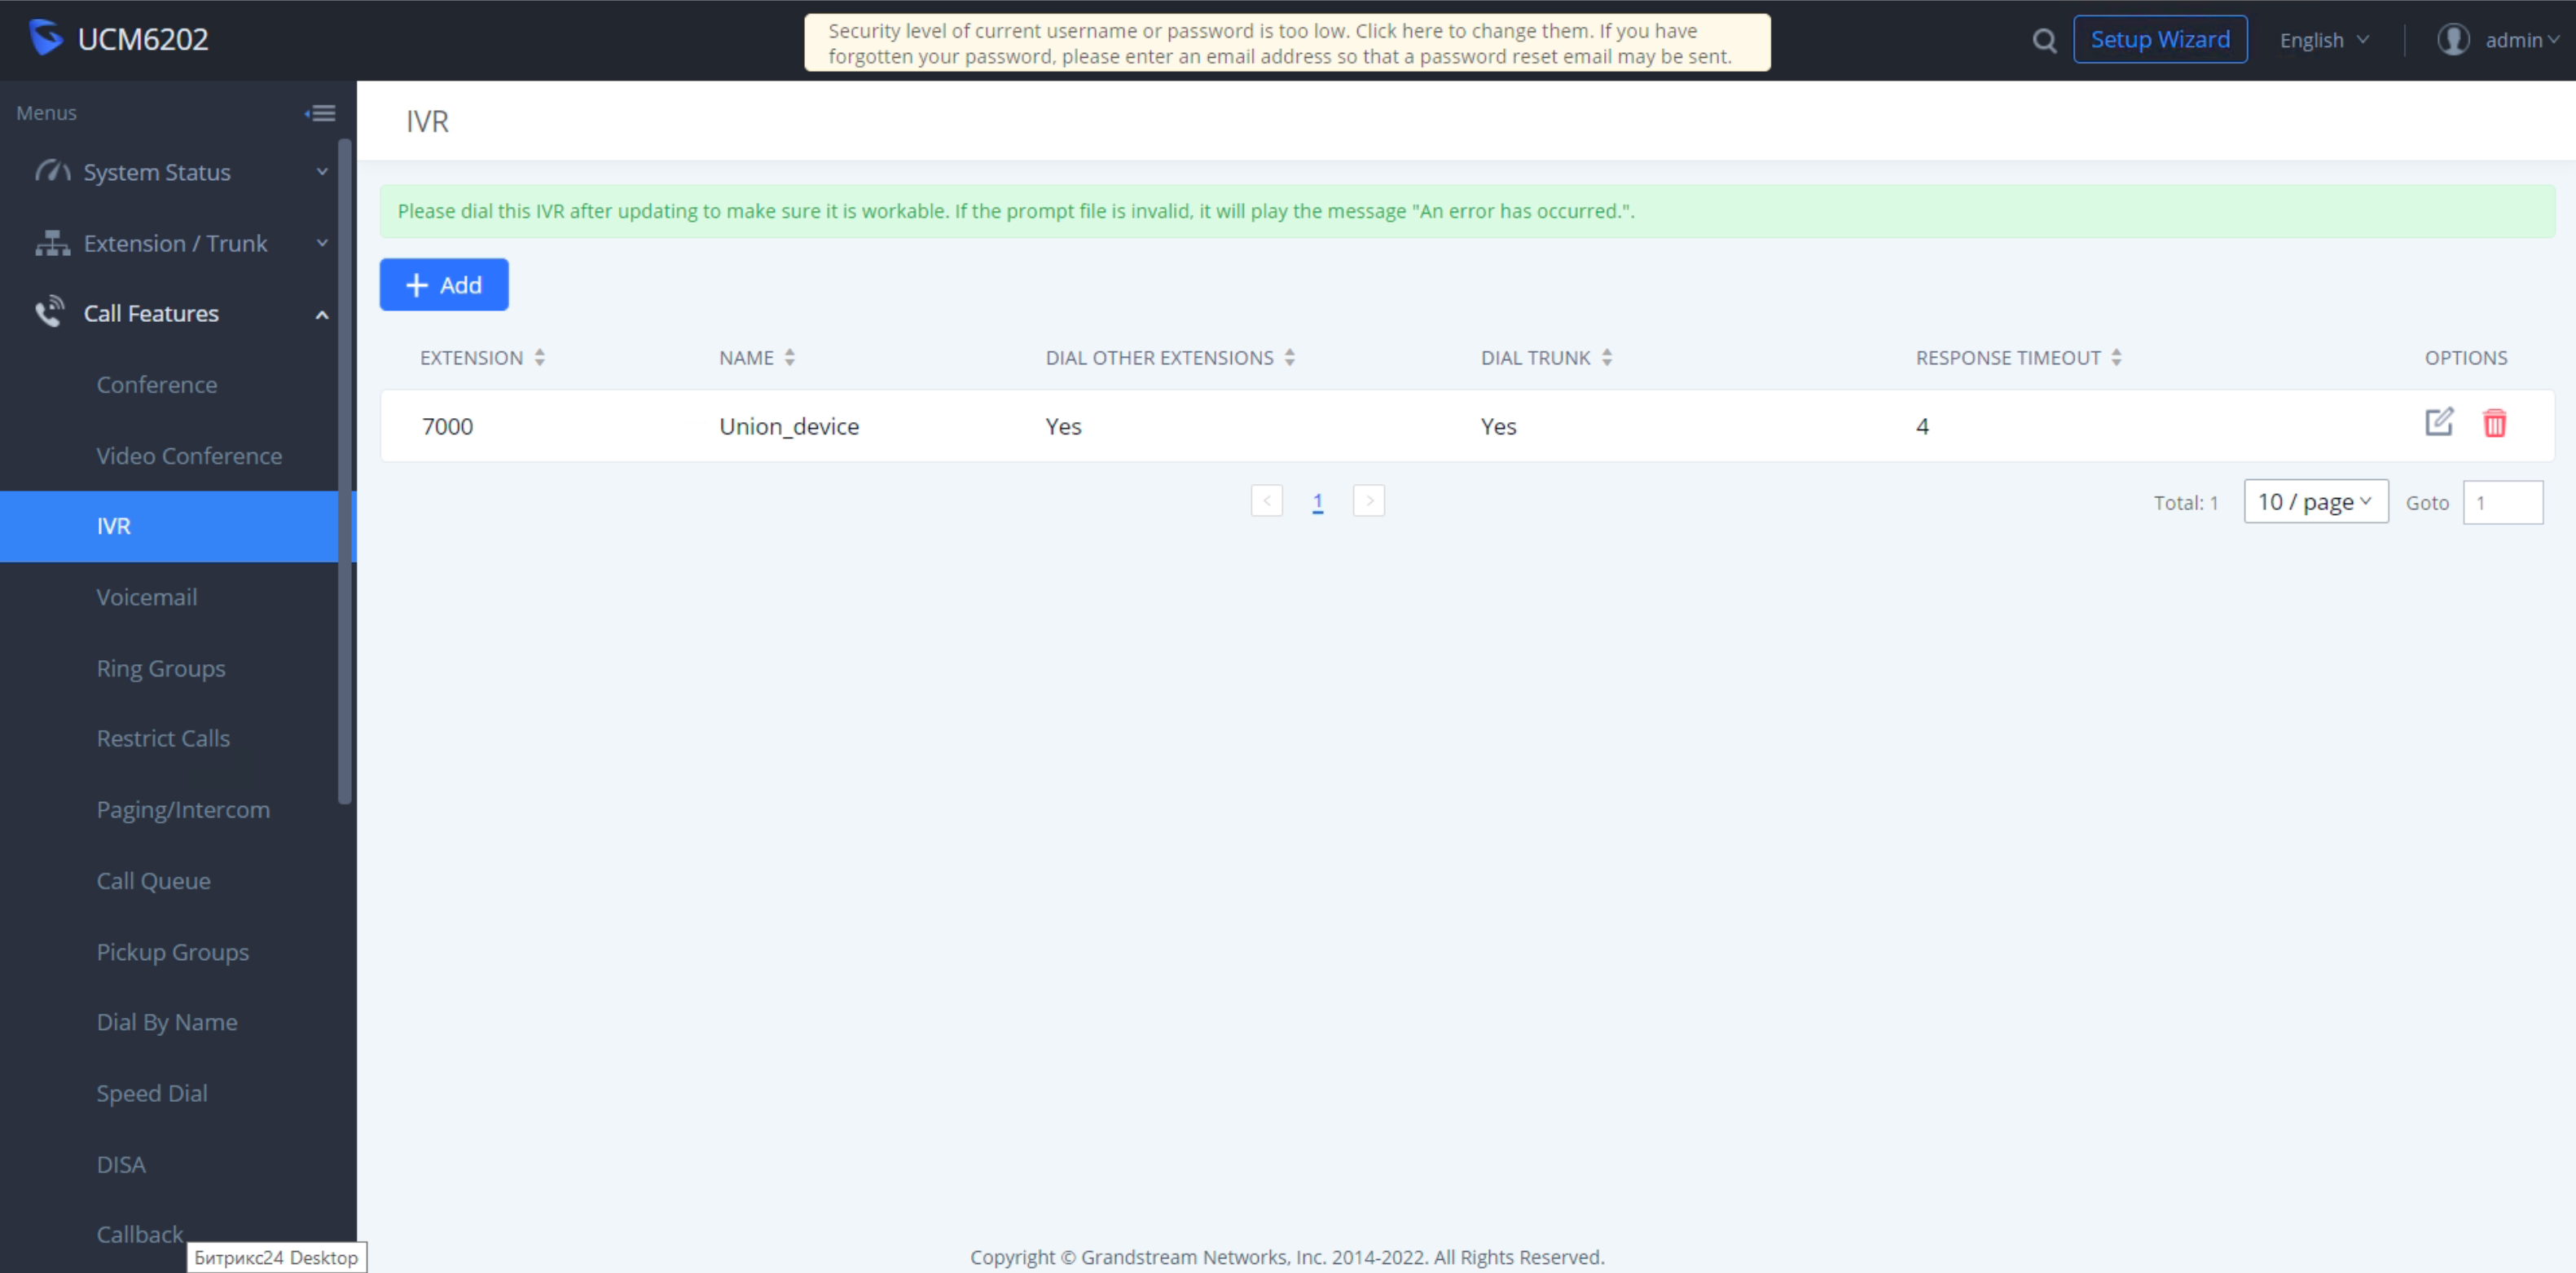Sort by Dial Trunk column arrows
Screen dimensions: 2576x1273
1606,358
